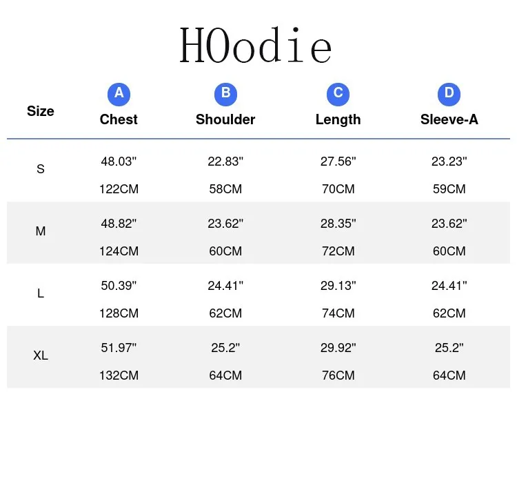Click the blue B circle icon
This screenshot has width=517, height=477.
225,95
